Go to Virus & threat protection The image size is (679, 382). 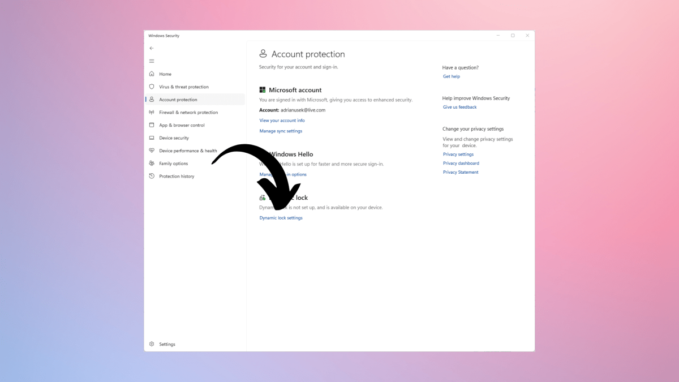coord(184,87)
